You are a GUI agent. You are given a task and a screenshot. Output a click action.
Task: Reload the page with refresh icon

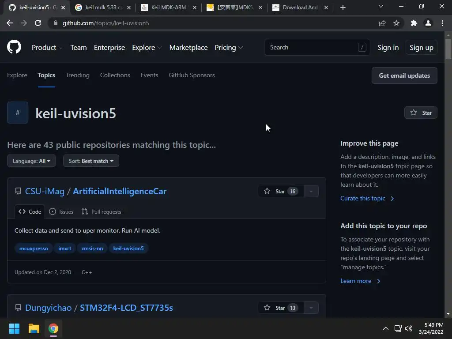pos(38,23)
